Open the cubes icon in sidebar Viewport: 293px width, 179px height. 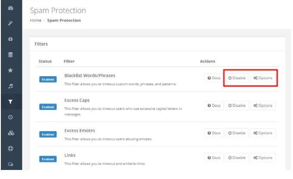pos(11,133)
